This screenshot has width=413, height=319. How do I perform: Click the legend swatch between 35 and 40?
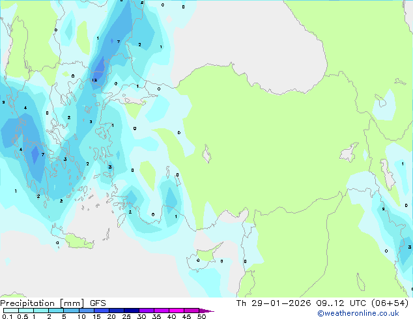coord(162,311)
